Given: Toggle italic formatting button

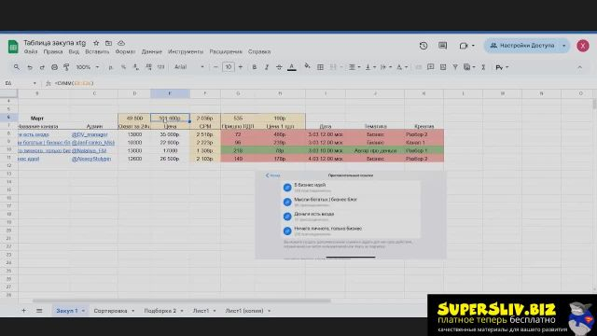Looking at the screenshot, I should [x=267, y=67].
